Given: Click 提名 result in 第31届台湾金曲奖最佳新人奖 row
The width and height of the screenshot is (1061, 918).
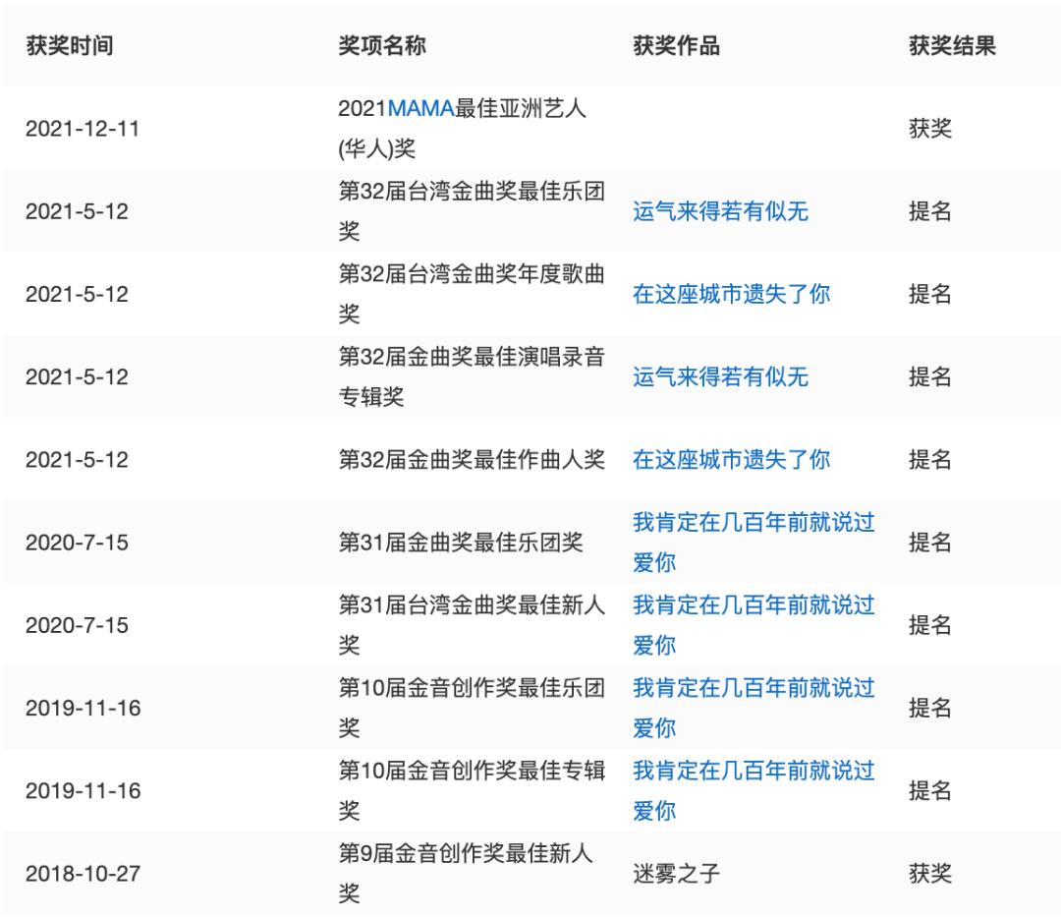Looking at the screenshot, I should (929, 625).
